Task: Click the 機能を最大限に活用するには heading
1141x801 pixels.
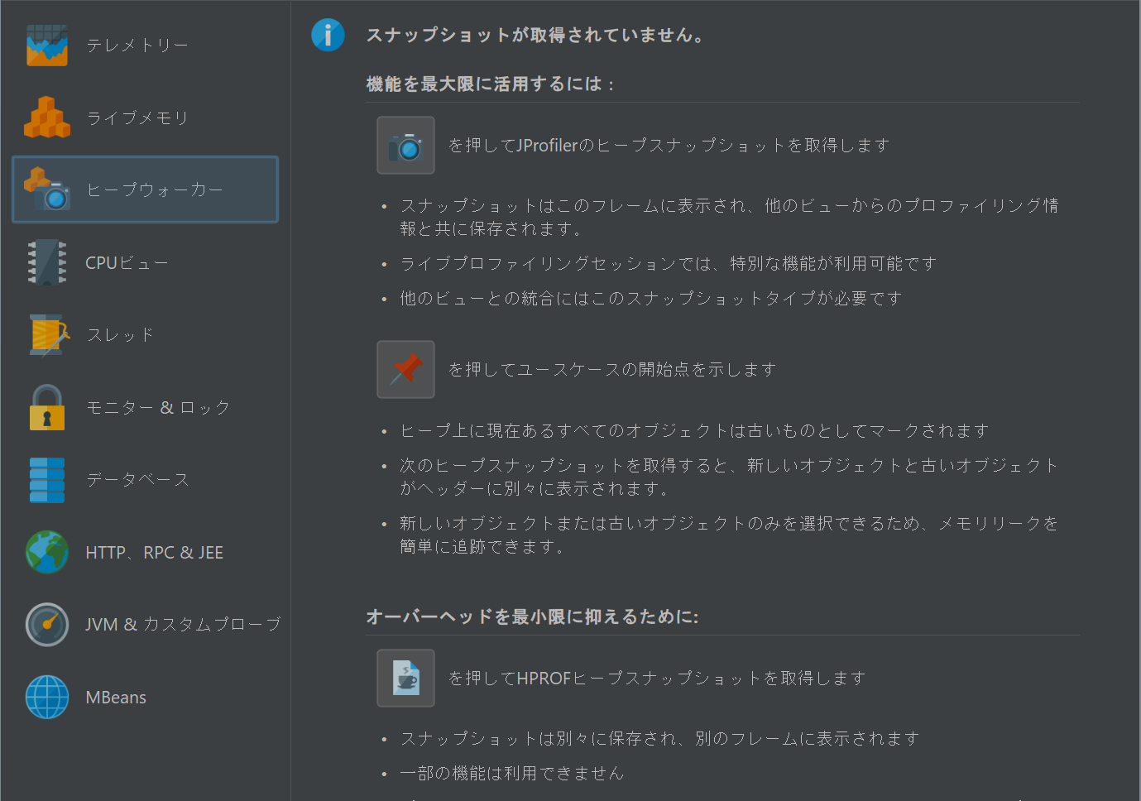Action: click(490, 84)
